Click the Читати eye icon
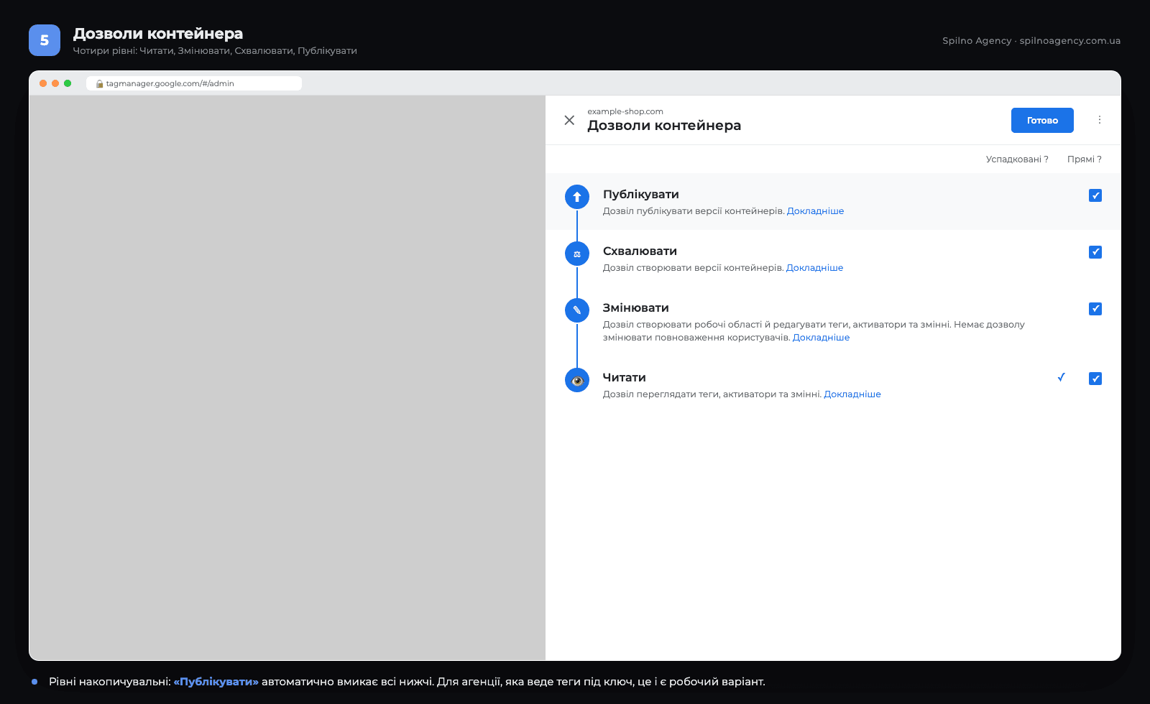The image size is (1150, 704). click(577, 380)
